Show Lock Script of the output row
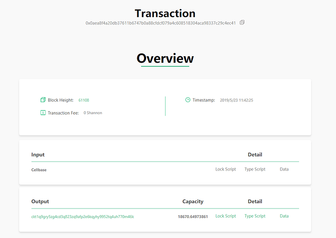The height and width of the screenshot is (238, 336). tap(225, 216)
